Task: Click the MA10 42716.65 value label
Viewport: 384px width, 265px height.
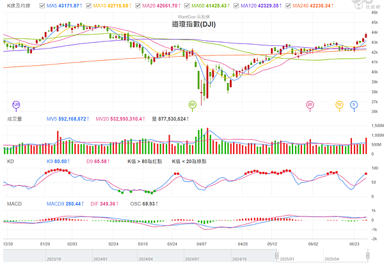Action: click(x=112, y=6)
